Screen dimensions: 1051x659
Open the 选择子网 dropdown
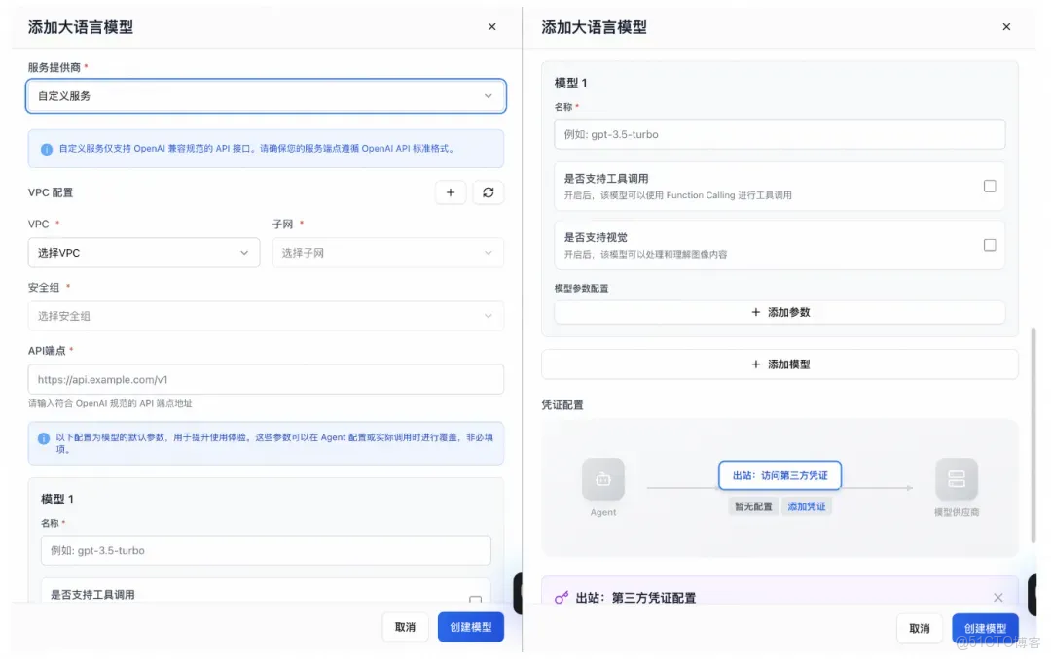[x=389, y=252]
